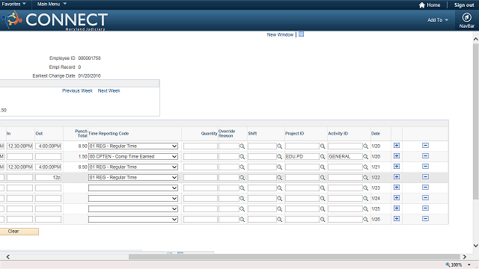Delete the 1/26 row

tap(425, 219)
